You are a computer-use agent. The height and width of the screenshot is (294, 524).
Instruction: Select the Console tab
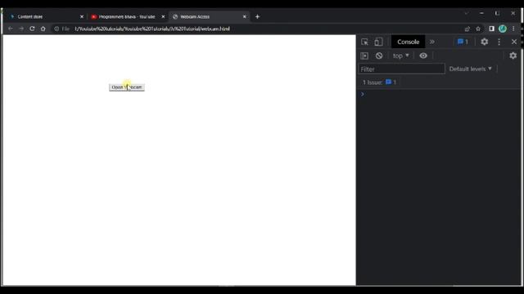coord(408,42)
